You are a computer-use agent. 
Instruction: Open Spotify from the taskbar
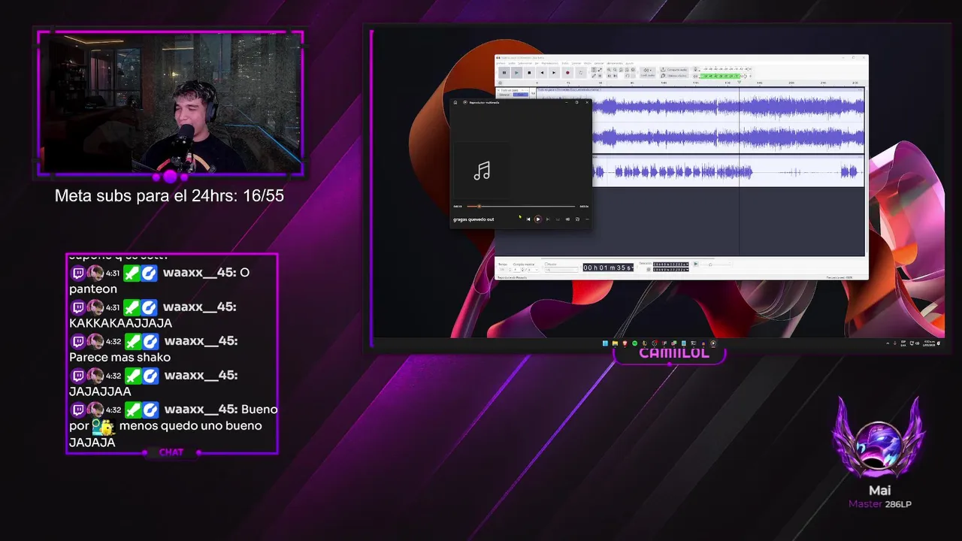point(635,343)
